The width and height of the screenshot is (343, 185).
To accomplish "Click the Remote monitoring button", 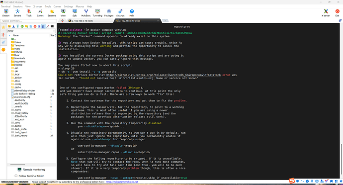I will 31,170.
